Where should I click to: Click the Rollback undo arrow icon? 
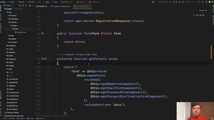pos(203,2)
